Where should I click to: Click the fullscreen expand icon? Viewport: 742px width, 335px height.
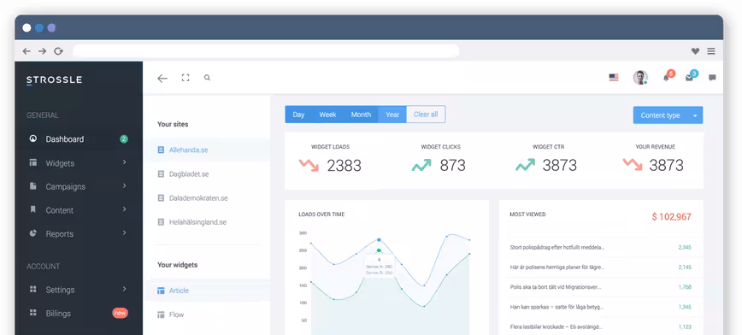coord(185,78)
